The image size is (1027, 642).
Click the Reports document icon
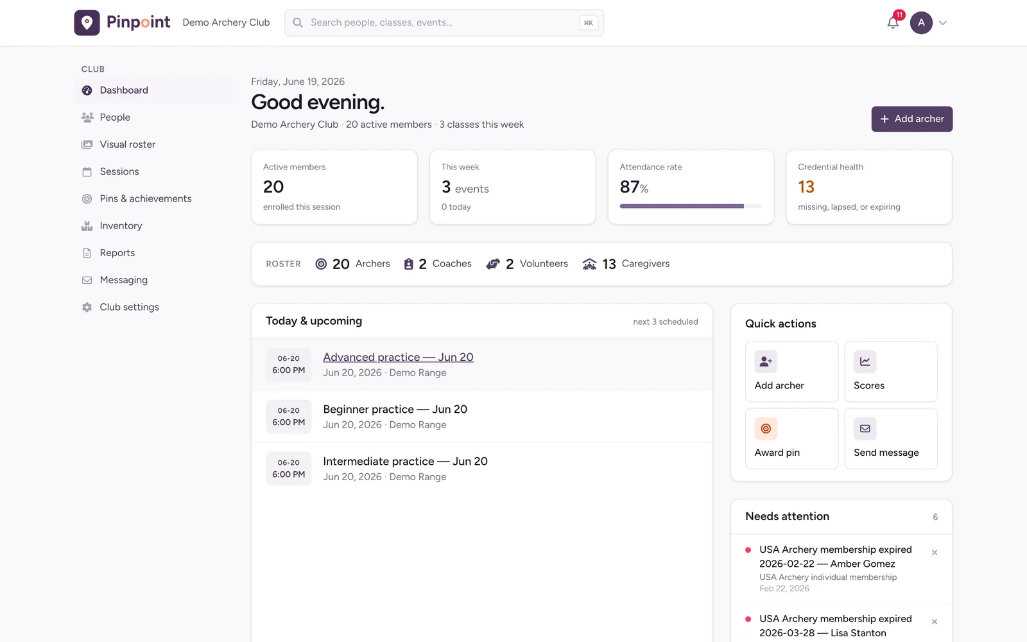click(87, 253)
